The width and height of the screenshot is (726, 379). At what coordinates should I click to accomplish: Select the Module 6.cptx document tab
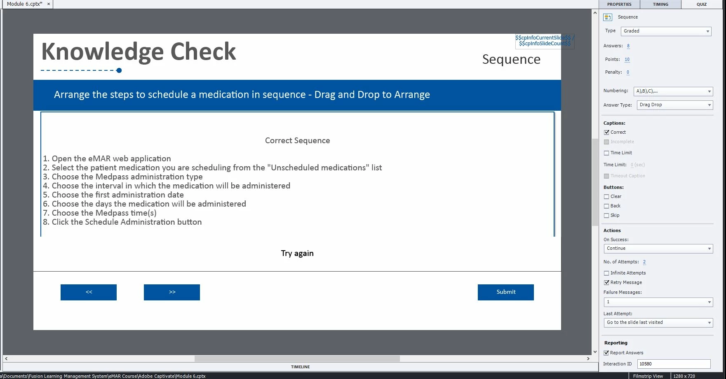pos(24,4)
